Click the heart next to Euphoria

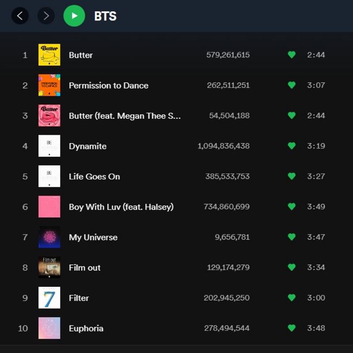(x=291, y=328)
